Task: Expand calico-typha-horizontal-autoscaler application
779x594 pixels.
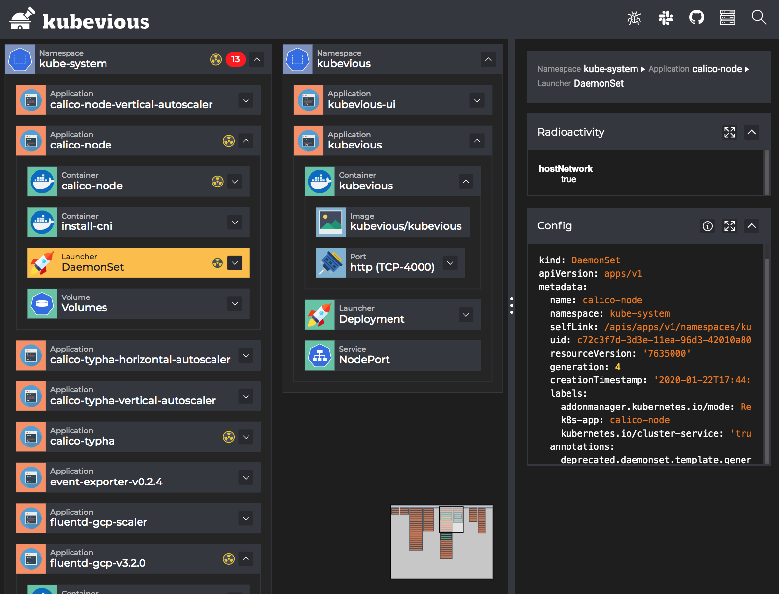Action: [246, 356]
